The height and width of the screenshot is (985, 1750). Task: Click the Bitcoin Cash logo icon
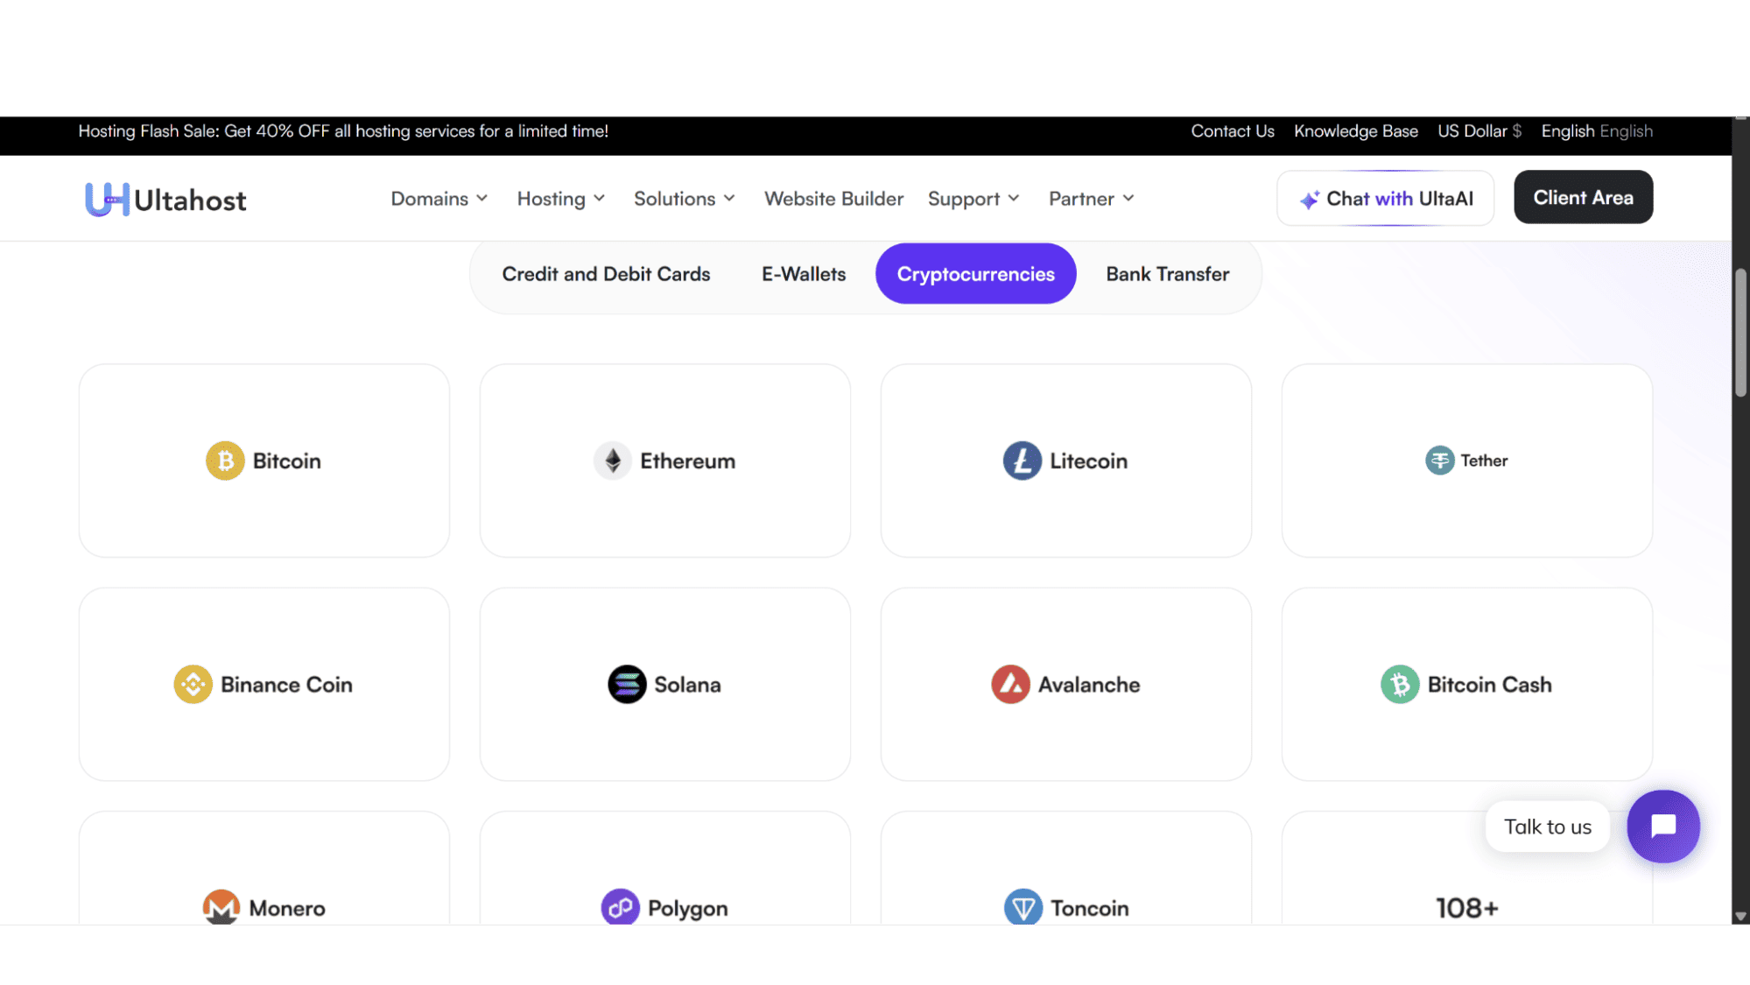[x=1400, y=685]
